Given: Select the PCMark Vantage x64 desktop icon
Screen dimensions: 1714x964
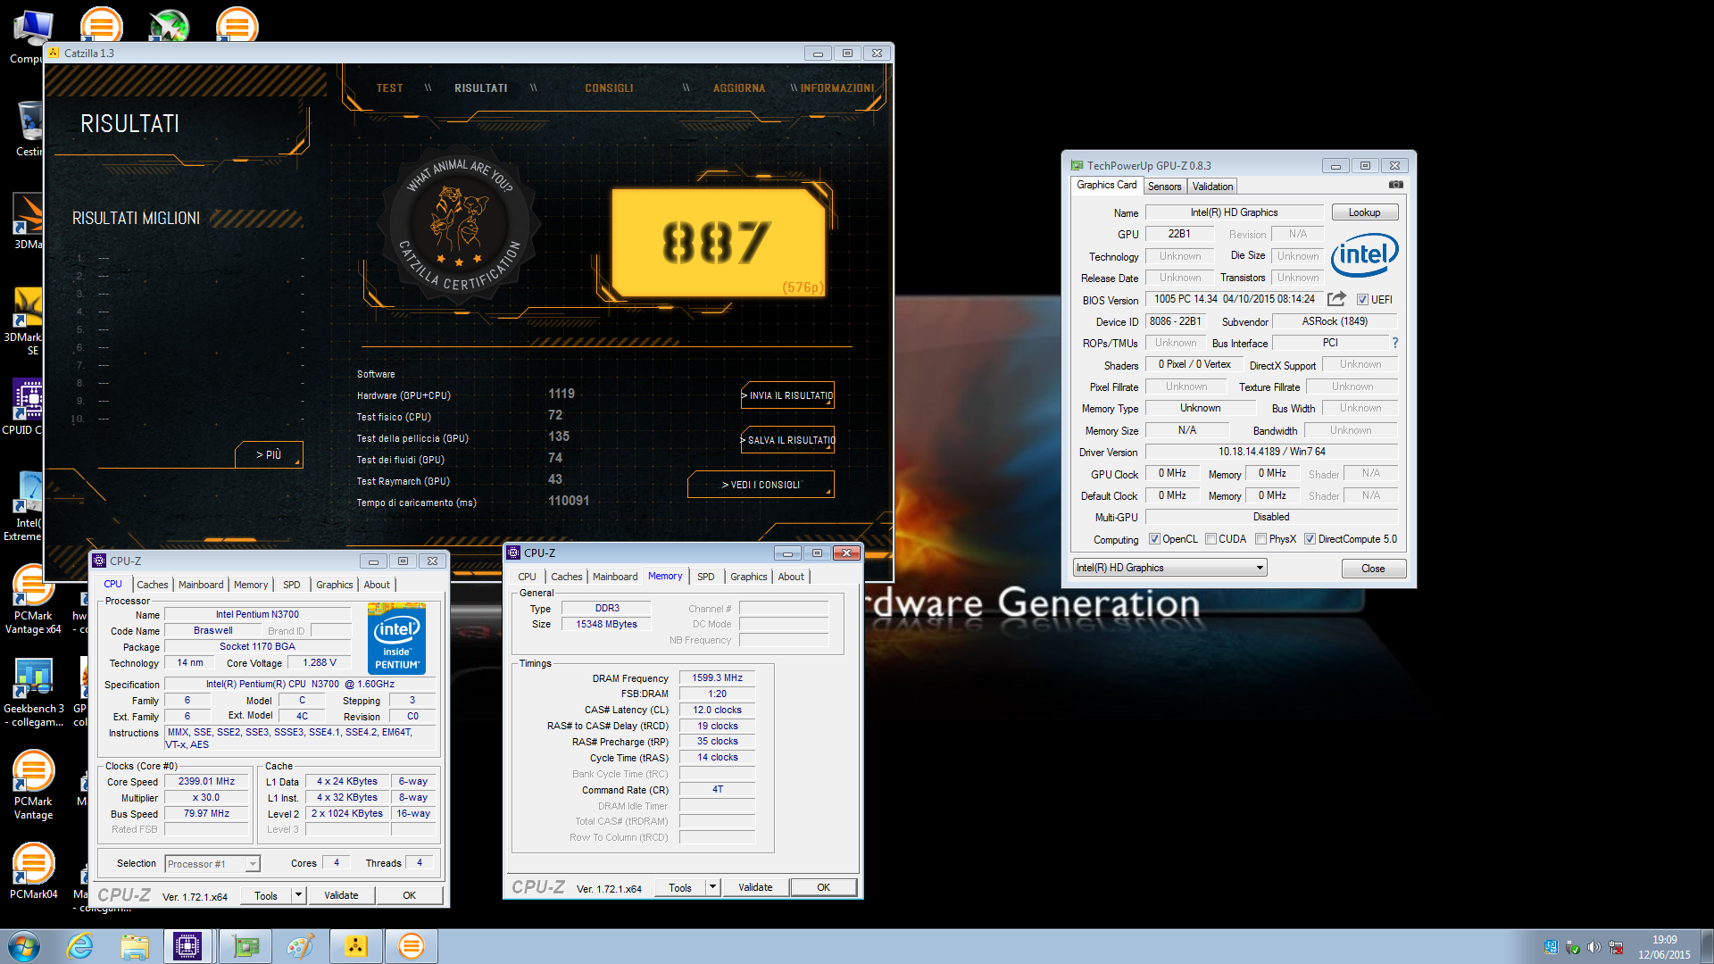Looking at the screenshot, I should [33, 600].
